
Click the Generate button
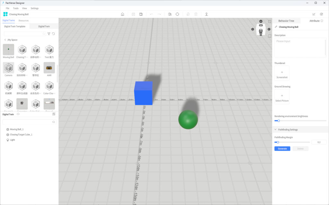(282, 149)
